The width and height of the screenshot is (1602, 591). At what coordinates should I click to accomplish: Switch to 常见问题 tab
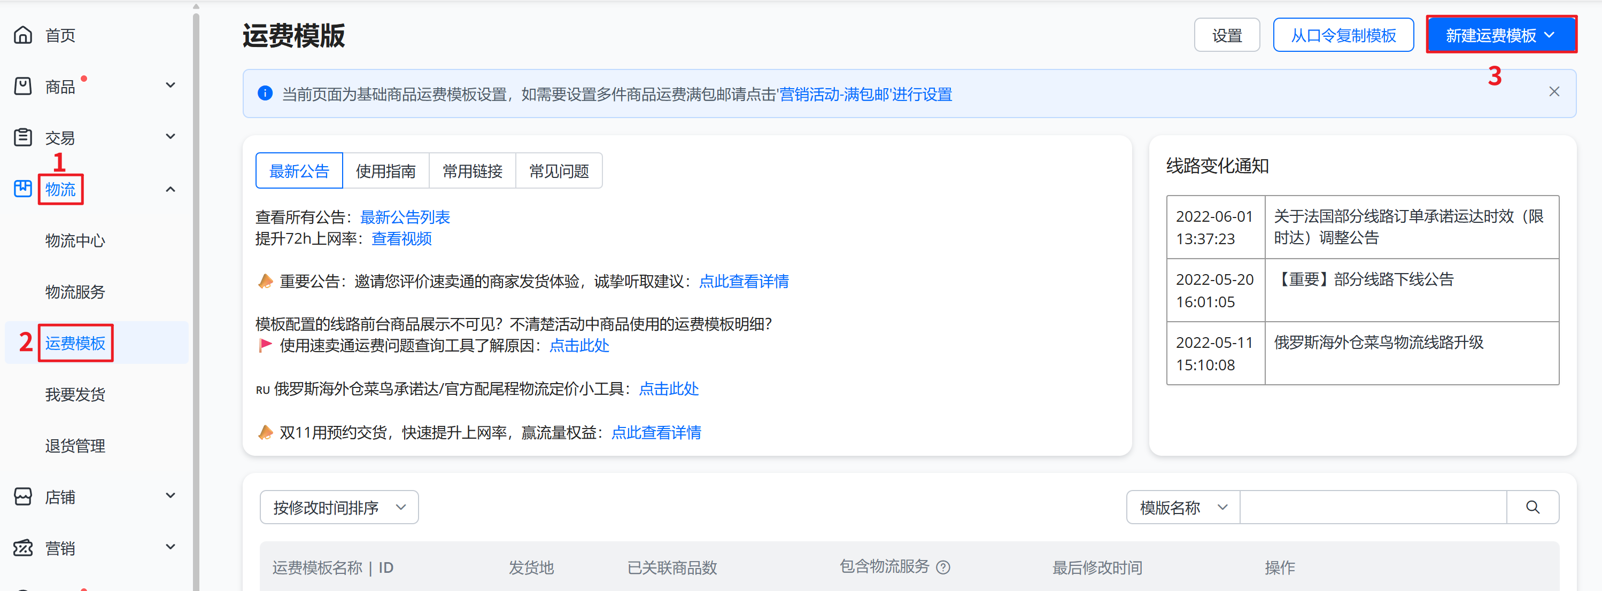tap(559, 171)
